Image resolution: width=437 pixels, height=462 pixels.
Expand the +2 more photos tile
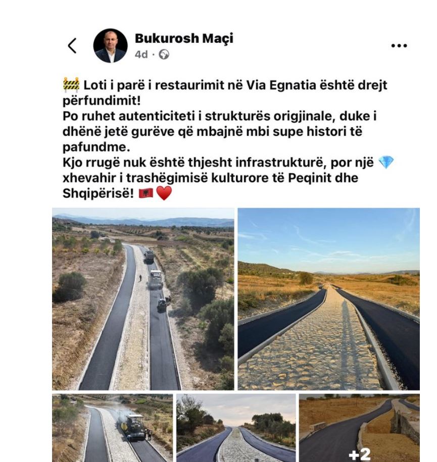[359, 428]
